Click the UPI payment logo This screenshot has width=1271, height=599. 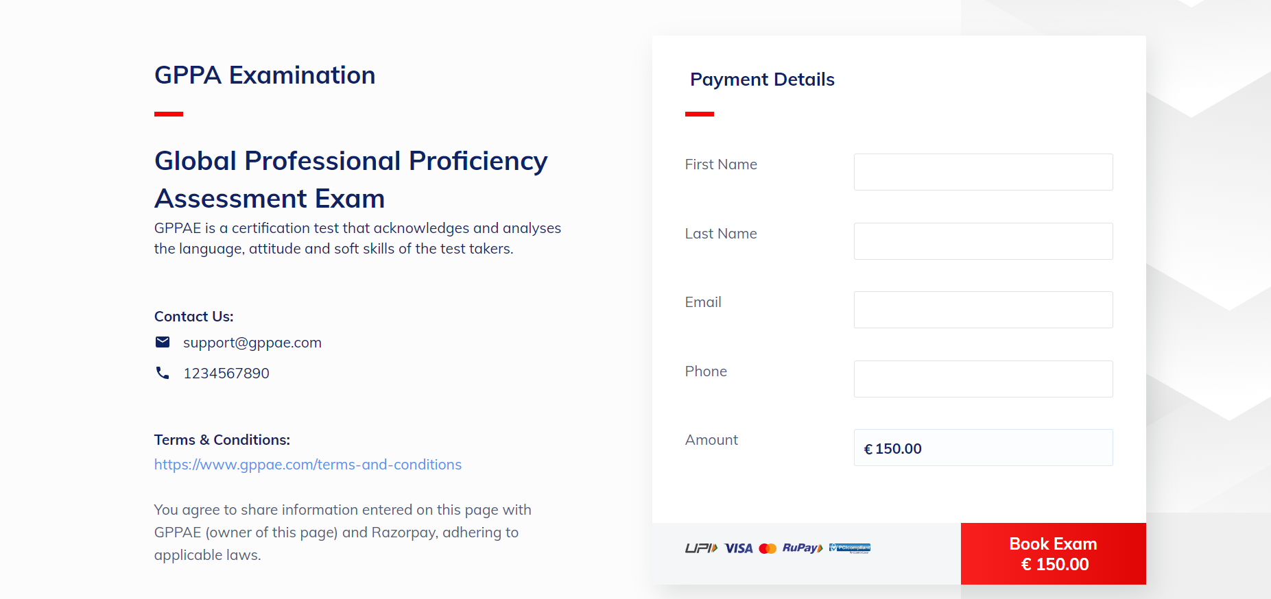(701, 548)
